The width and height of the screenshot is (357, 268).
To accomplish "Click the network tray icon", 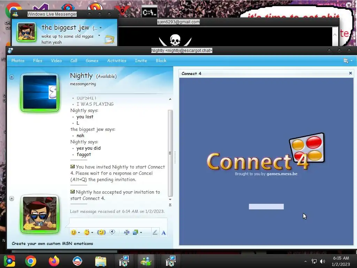I will [314, 261].
